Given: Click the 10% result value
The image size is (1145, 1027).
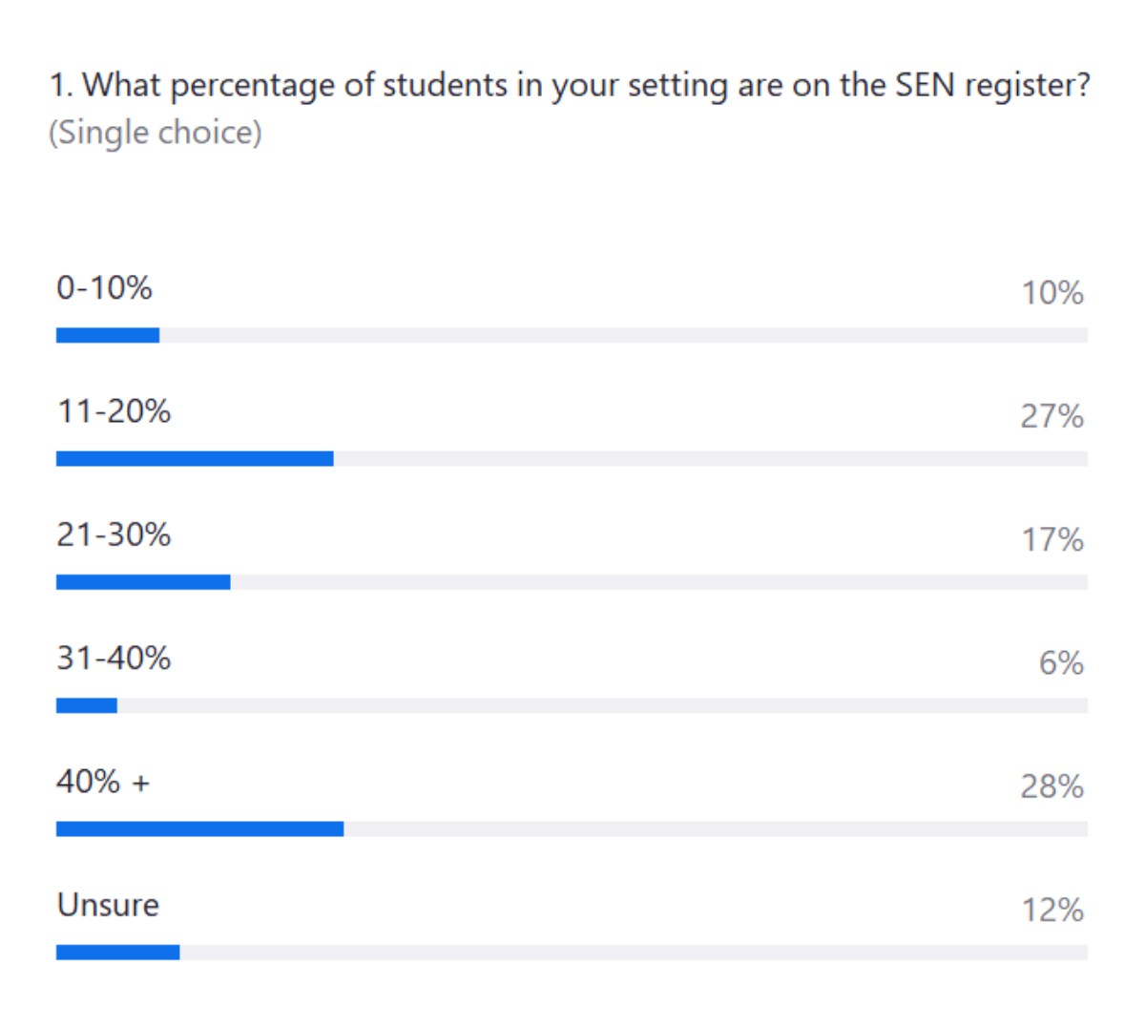Looking at the screenshot, I should [1052, 293].
